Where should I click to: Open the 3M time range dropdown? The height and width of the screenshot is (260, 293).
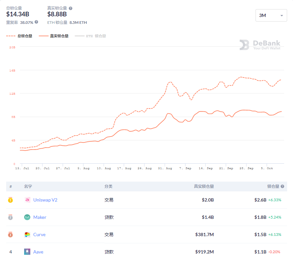(x=271, y=15)
